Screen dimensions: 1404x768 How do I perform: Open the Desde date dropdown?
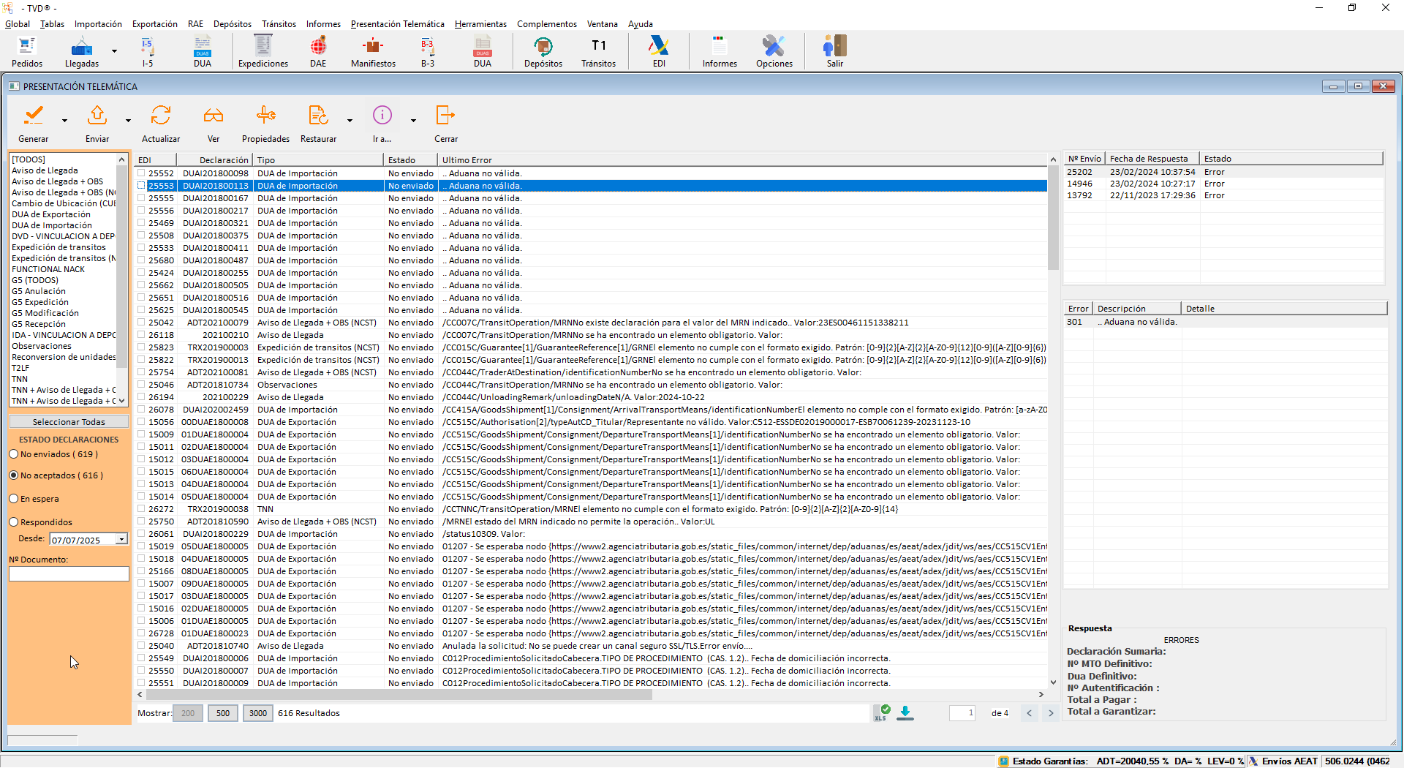pos(121,540)
